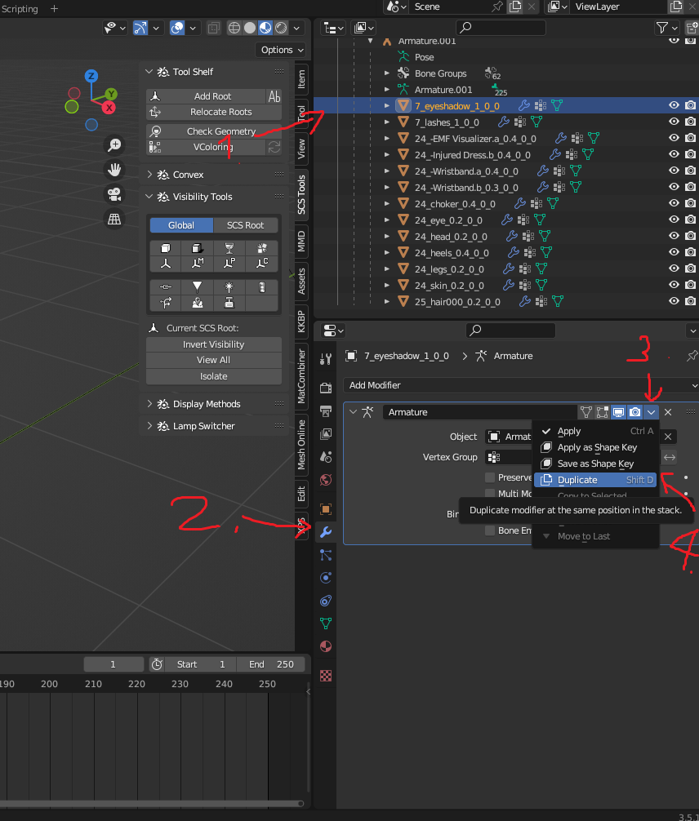Collapse the Tool Shelf panel
Screen dimensions: 699x821
pos(149,72)
